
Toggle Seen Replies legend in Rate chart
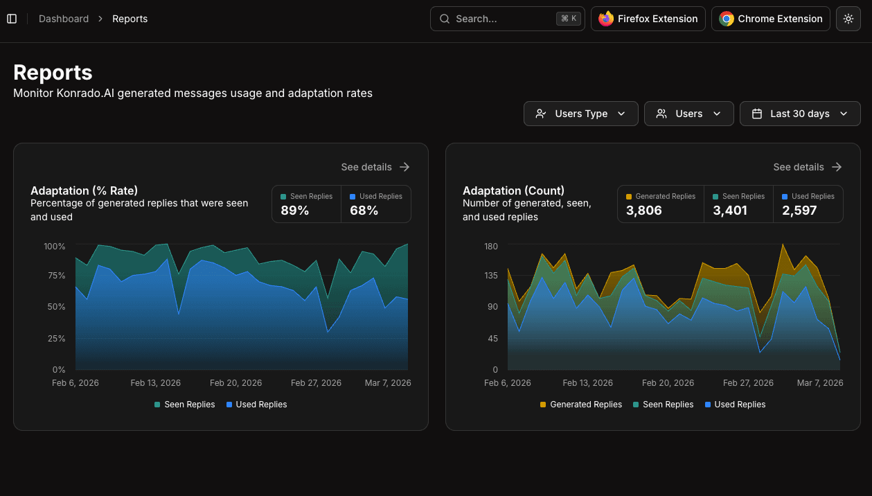tap(184, 405)
